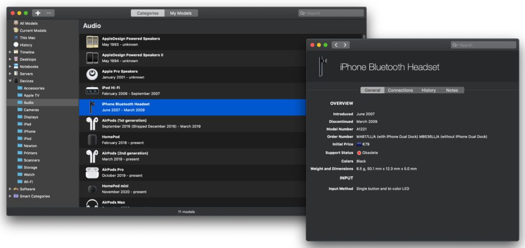The image size is (525, 248).
Task: Click the Newton folder icon
Action: point(20,146)
